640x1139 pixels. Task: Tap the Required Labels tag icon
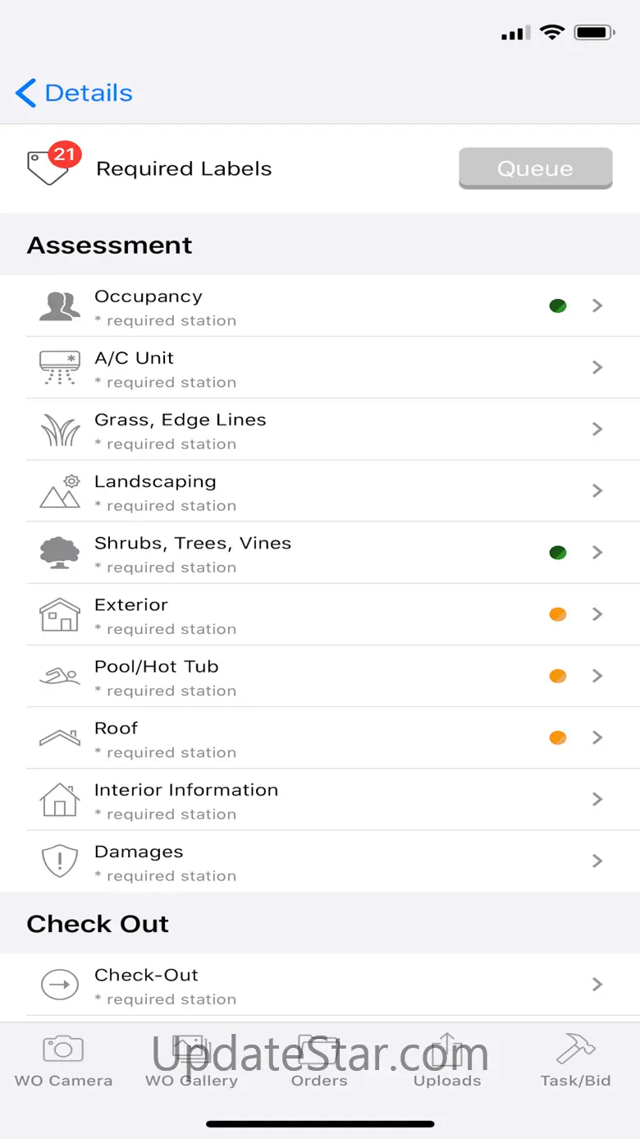pos(48,167)
